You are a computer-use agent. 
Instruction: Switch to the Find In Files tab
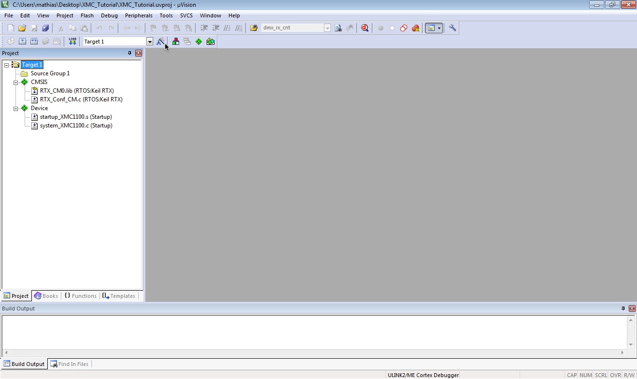[69, 364]
